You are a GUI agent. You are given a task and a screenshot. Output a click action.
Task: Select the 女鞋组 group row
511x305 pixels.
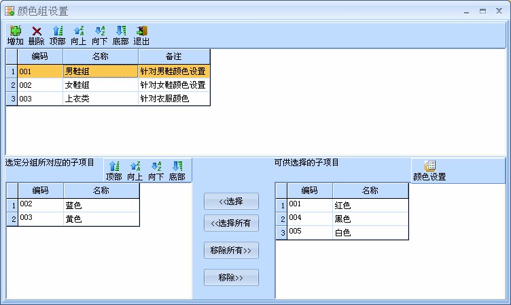point(100,85)
